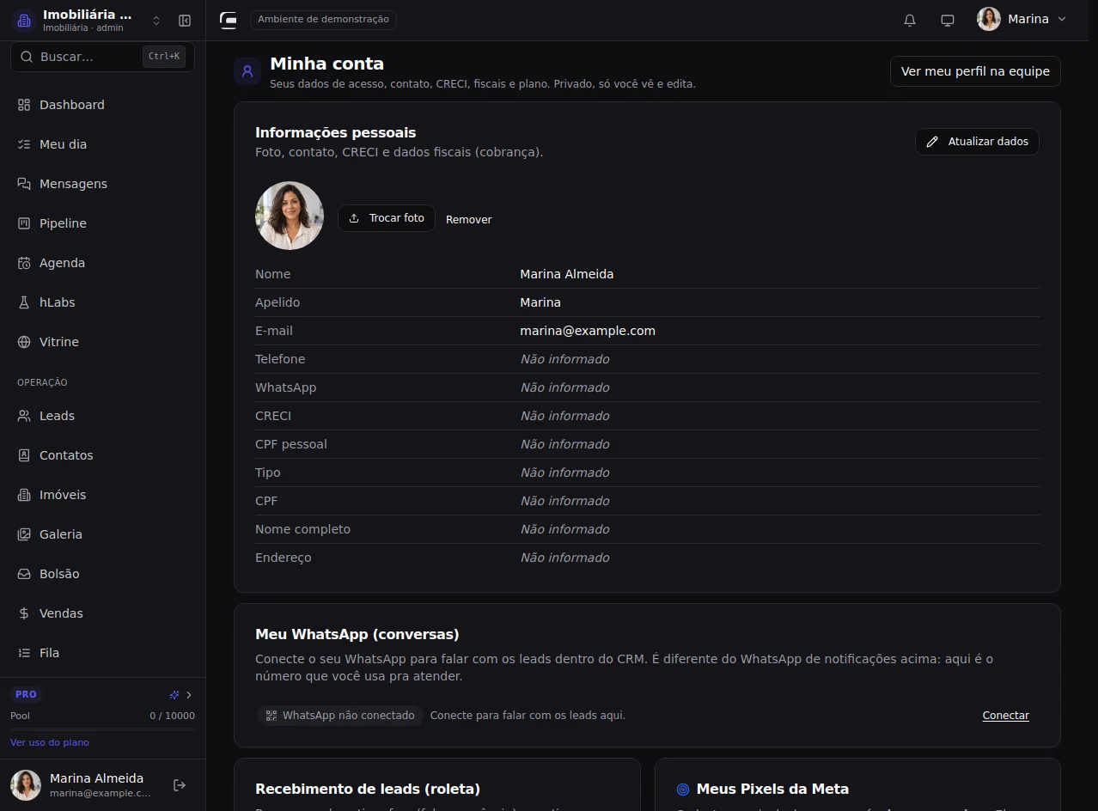Click the Recebimento de leads (roleta) heading
This screenshot has height=811, width=1098.
pos(368,789)
